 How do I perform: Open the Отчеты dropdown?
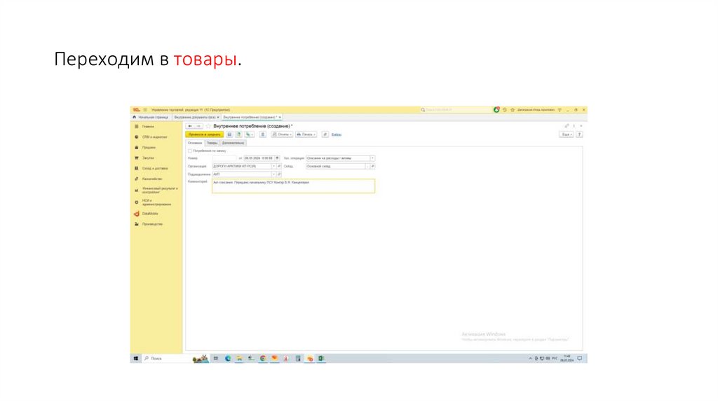point(282,134)
